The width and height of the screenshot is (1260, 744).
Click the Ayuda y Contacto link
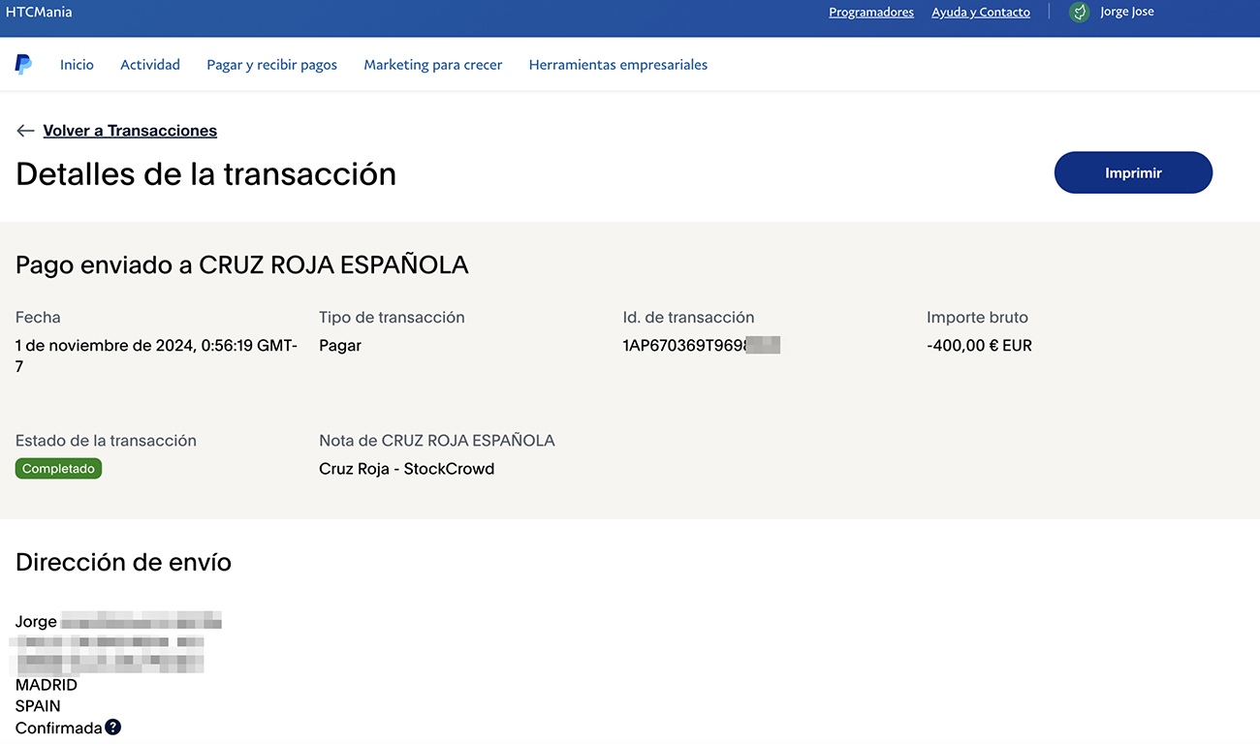coord(981,13)
